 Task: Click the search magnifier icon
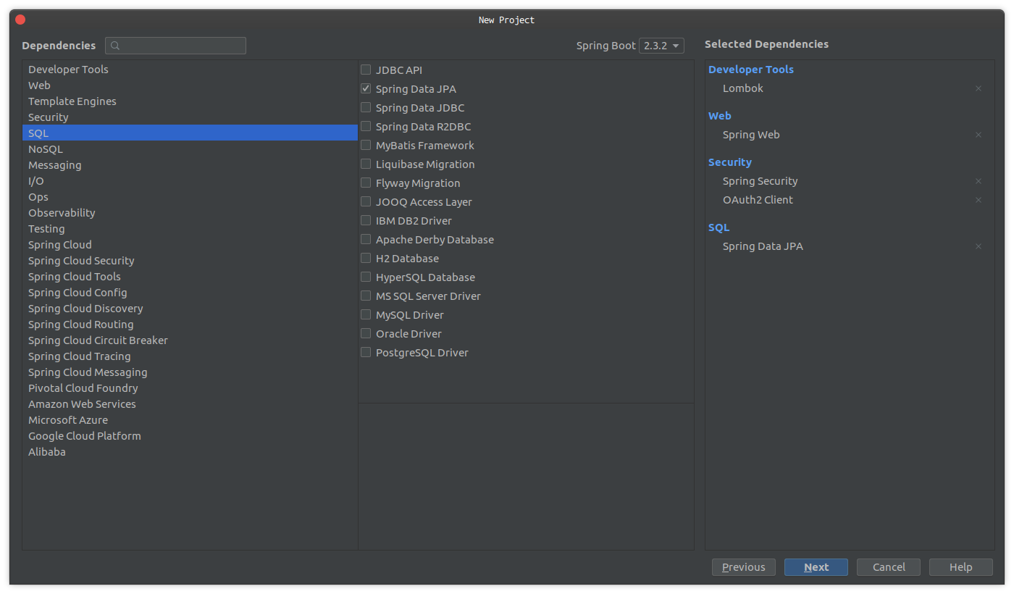116,46
